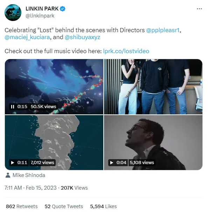Image resolution: width=208 pixels, height=212 pixels.
Task: Open the @maciej_kuciara mention link
Action: tap(27, 37)
